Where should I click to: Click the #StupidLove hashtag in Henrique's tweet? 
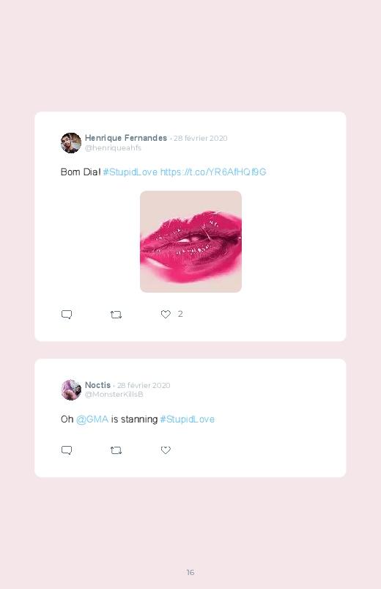(x=130, y=172)
